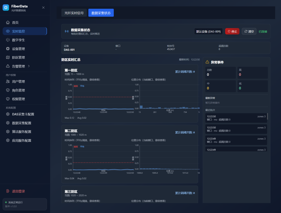
Task: Select the 设备管理 chip icon
Action: coord(8,49)
